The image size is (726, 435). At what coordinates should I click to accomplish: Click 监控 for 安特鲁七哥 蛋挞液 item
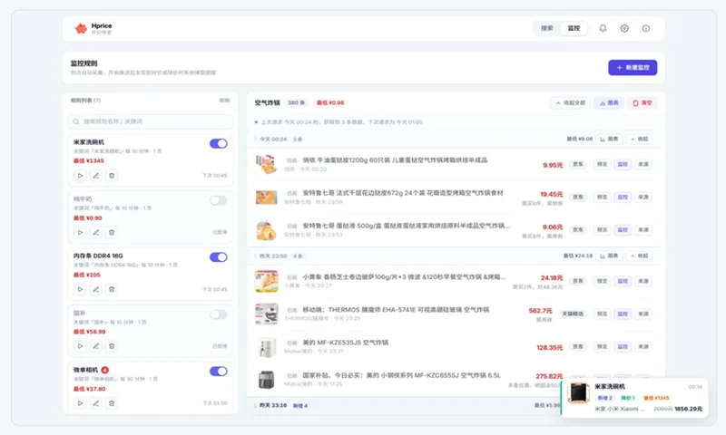click(x=623, y=230)
